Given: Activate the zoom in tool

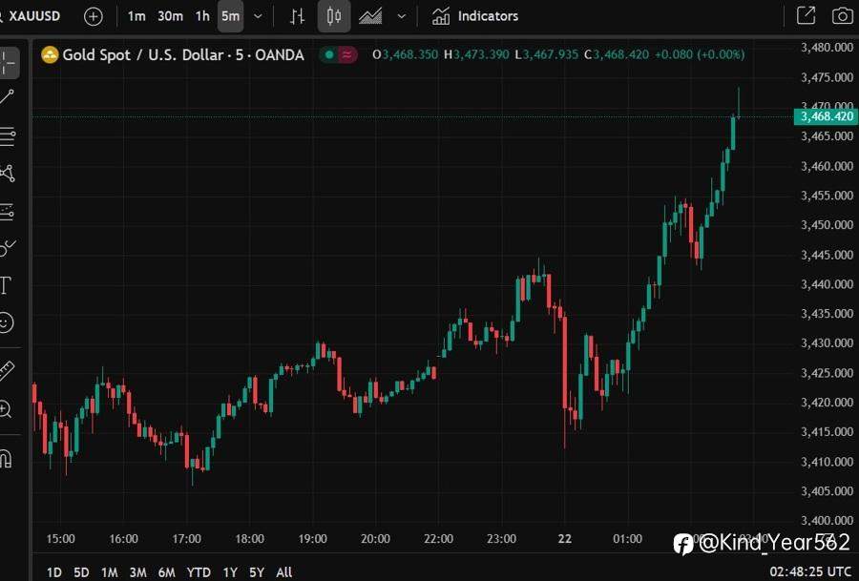Looking at the screenshot, I should (x=6, y=409).
